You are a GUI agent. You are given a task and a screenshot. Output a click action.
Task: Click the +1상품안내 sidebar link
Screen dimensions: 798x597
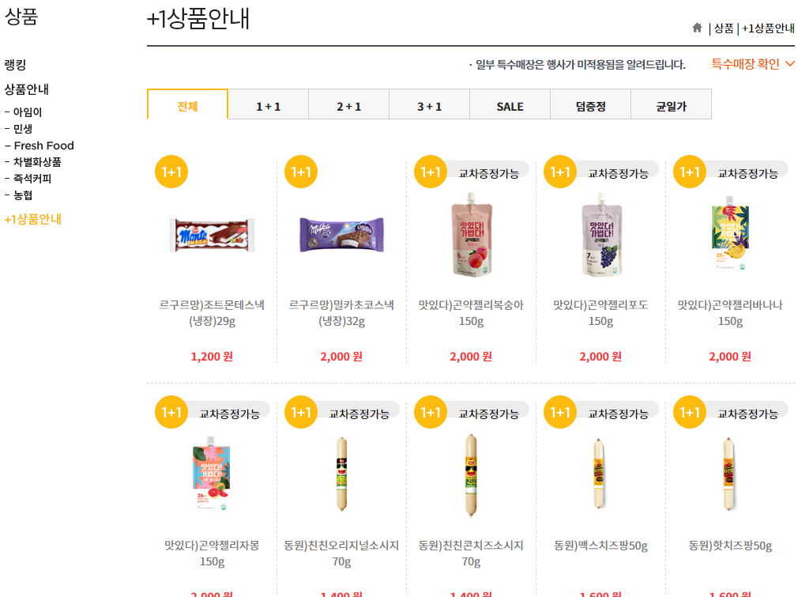point(33,220)
